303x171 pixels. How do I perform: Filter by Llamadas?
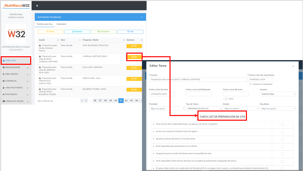click(77, 32)
